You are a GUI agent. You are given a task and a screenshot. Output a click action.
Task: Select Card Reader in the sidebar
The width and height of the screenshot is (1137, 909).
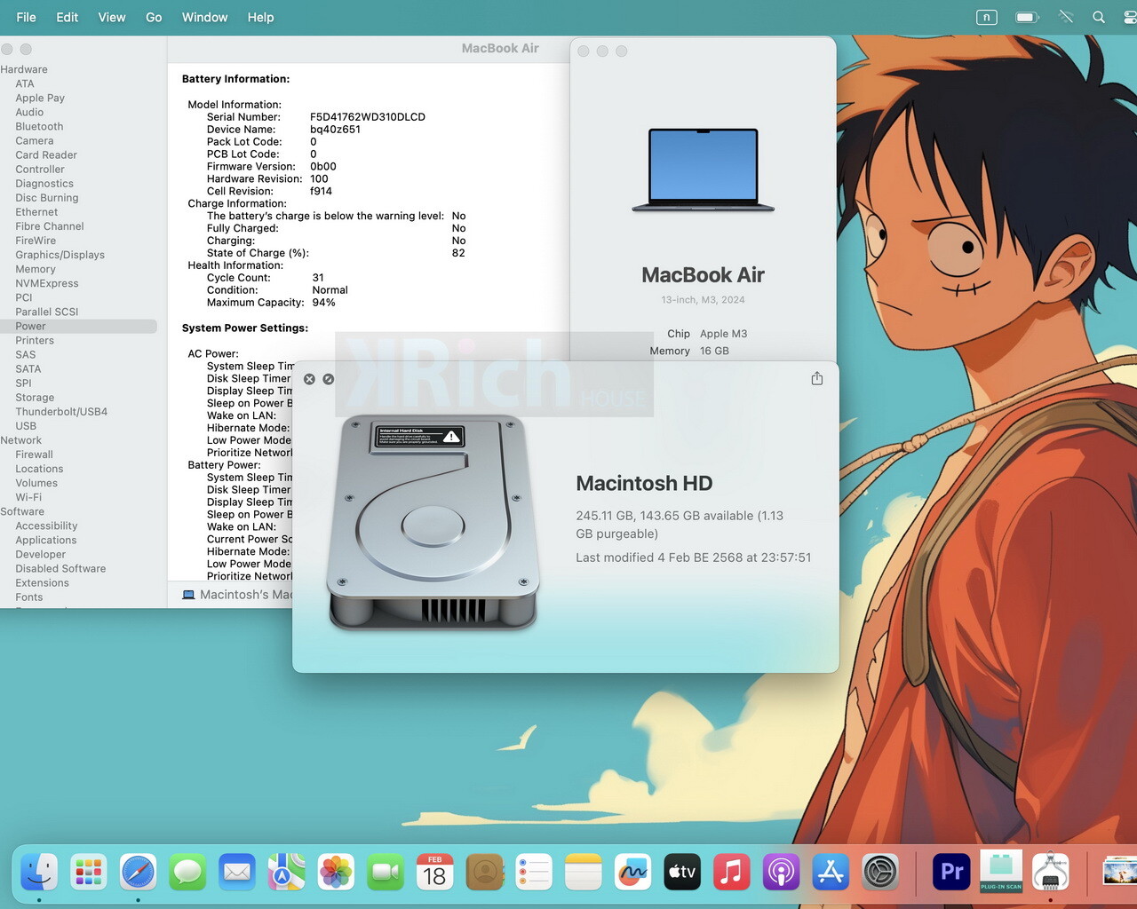(46, 154)
